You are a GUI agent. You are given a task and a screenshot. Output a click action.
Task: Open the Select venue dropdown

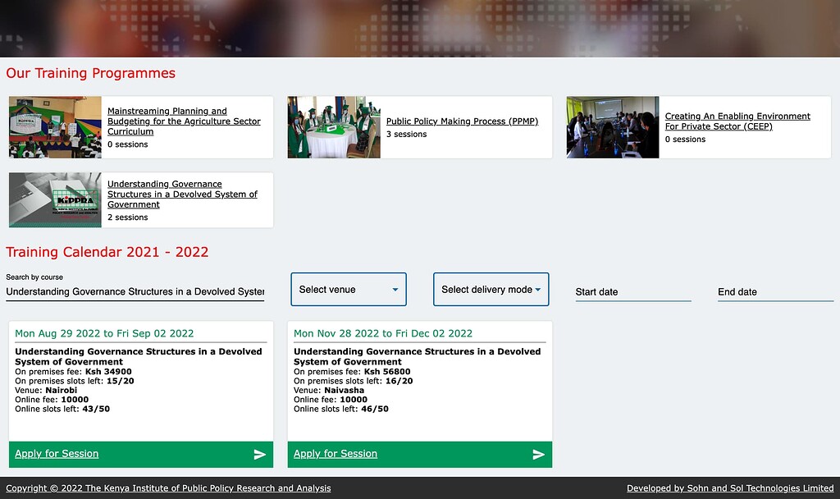point(349,290)
